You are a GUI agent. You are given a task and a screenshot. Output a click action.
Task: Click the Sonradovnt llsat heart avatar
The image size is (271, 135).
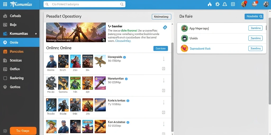(184, 49)
